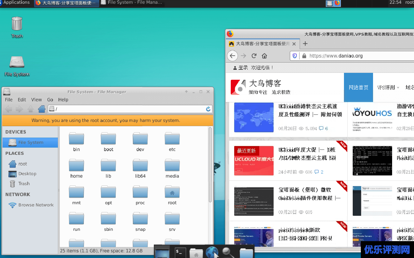414x258 pixels.
Task: Open the File System desktop icon
Action: 17,66
